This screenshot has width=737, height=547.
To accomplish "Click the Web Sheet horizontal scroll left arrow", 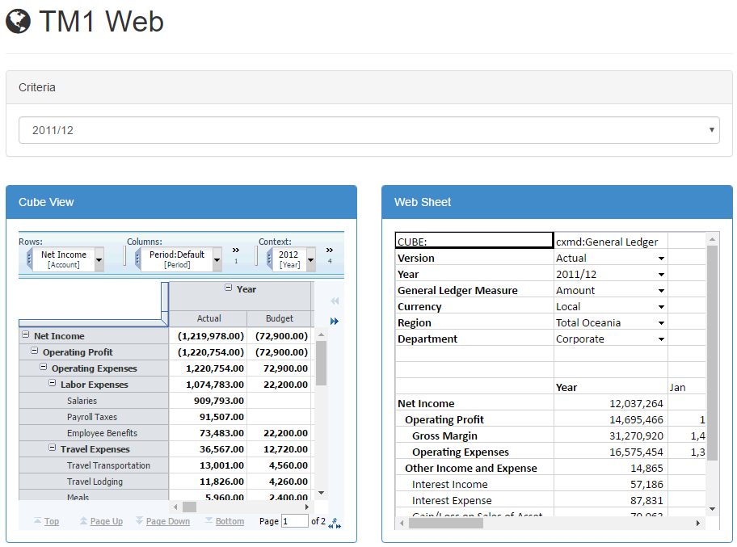I will click(x=402, y=523).
